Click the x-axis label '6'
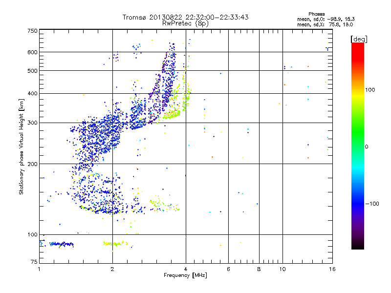Screen dimensions: 391x293 pos(228,269)
